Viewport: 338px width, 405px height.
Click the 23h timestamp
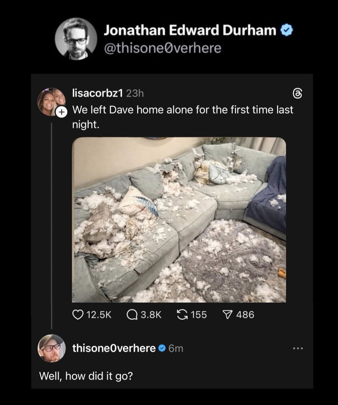click(135, 93)
